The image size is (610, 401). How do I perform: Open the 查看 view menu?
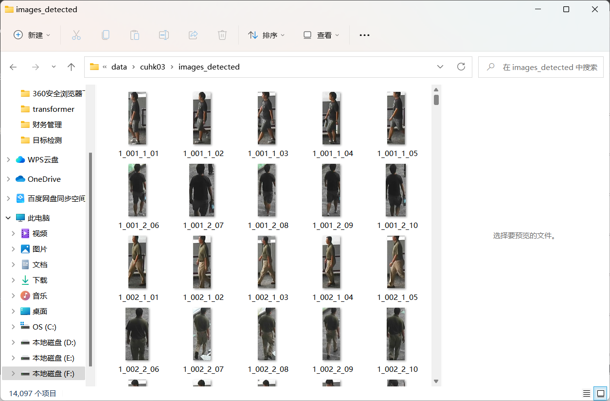321,35
